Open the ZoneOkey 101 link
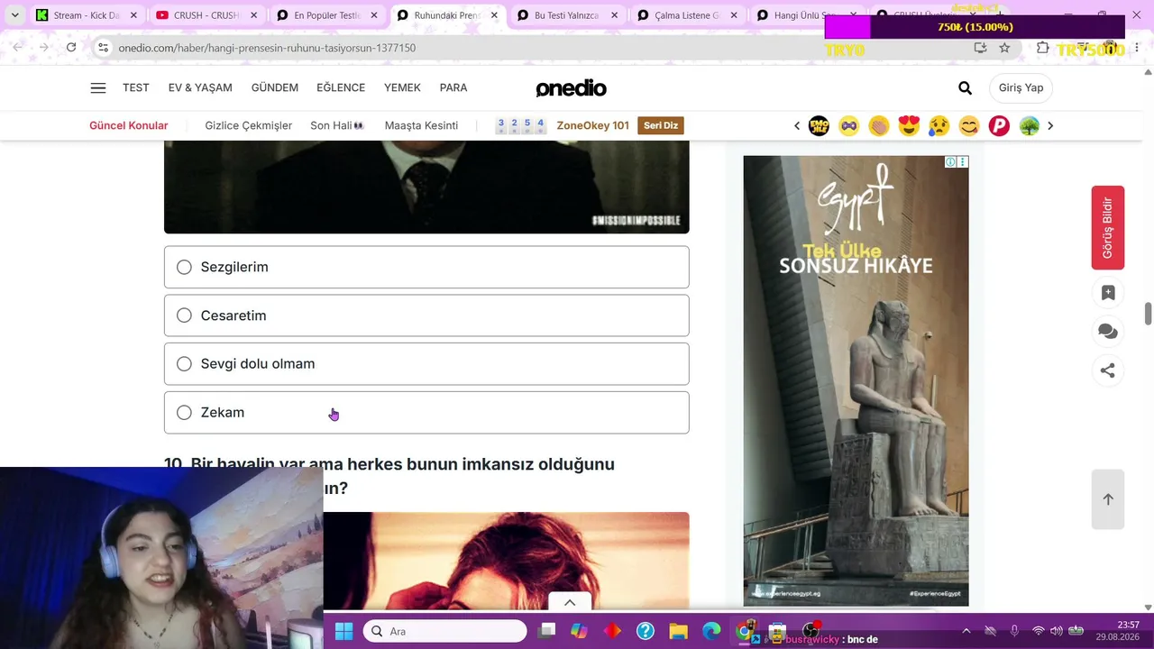1154x649 pixels. pos(592,125)
